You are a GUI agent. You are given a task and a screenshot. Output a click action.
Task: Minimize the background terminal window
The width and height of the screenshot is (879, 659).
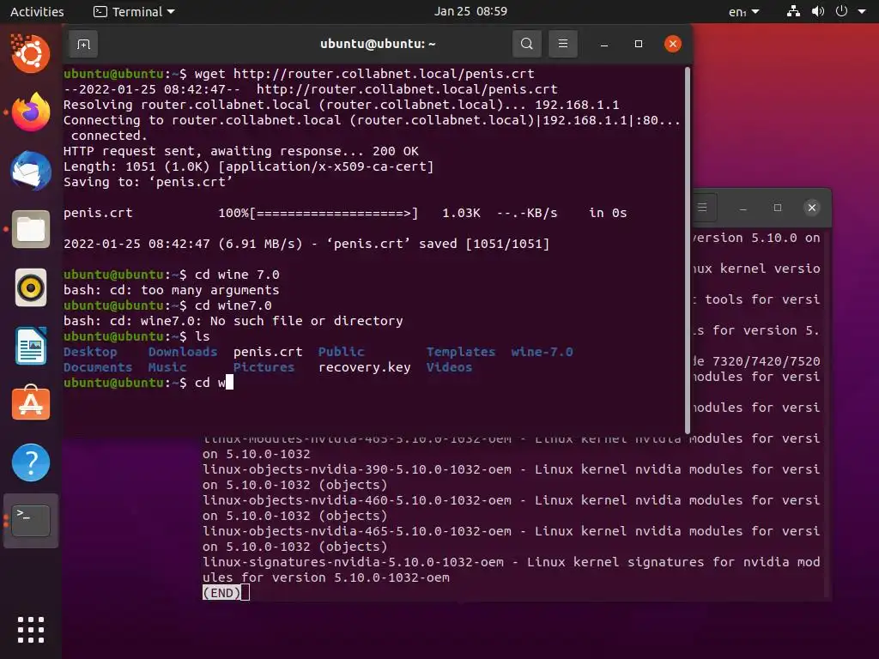(743, 208)
